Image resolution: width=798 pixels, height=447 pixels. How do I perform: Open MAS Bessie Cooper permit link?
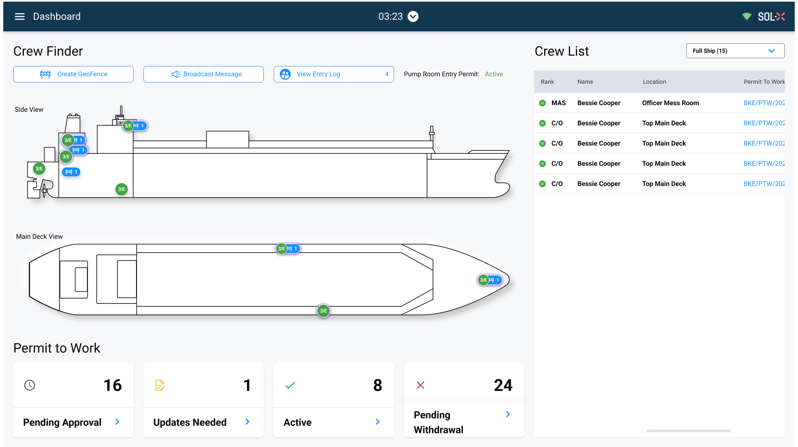click(764, 103)
